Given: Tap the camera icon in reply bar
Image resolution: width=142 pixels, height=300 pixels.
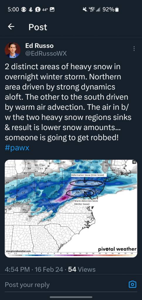Looking at the screenshot, I should 132,284.
